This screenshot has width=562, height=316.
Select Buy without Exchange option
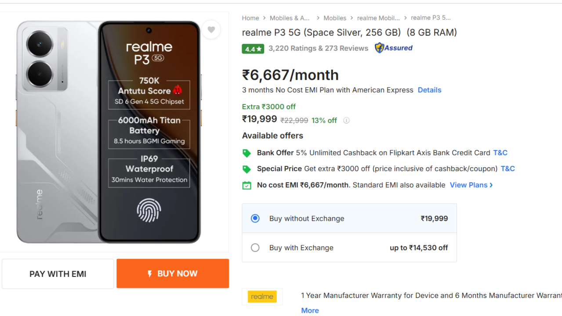[255, 219]
